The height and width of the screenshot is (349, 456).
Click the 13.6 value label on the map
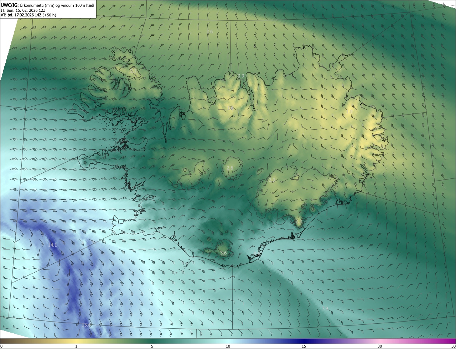click(x=87, y=325)
